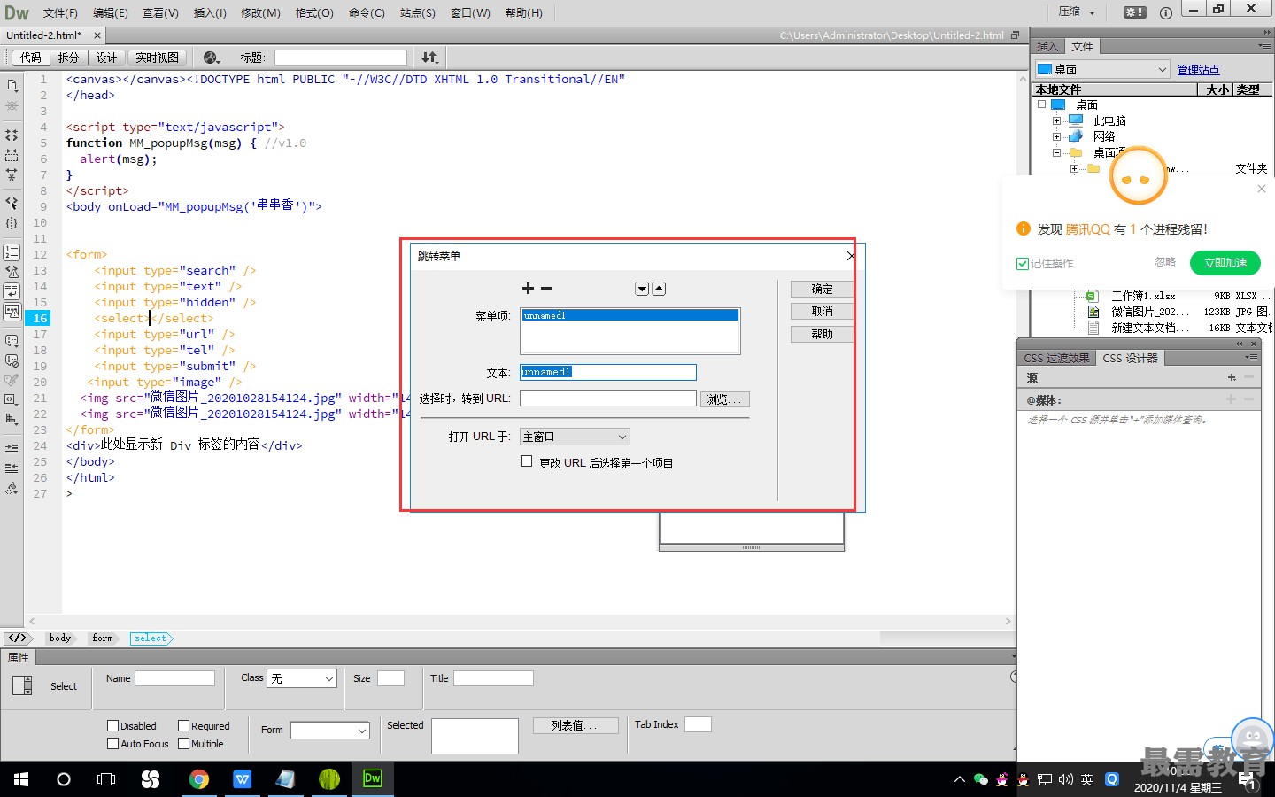Viewport: 1275px width, 797px height.
Task: Open the Start menu Windows icon
Action: click(21, 779)
